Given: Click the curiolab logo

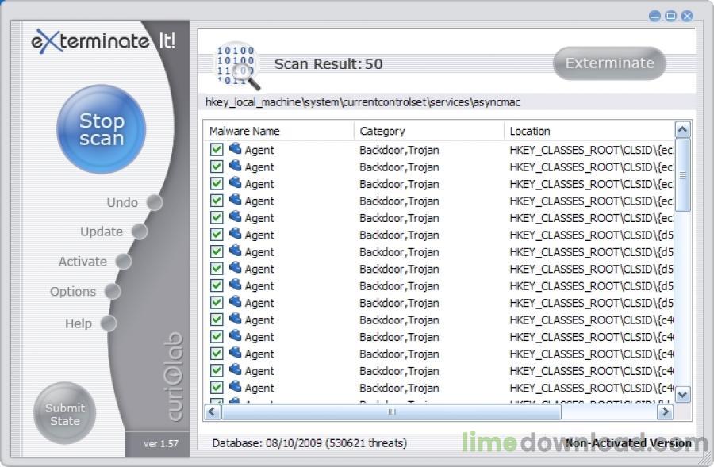Looking at the screenshot, I should (175, 377).
